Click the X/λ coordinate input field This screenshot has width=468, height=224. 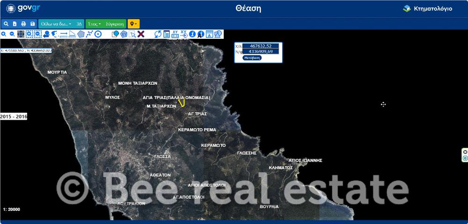click(261, 46)
